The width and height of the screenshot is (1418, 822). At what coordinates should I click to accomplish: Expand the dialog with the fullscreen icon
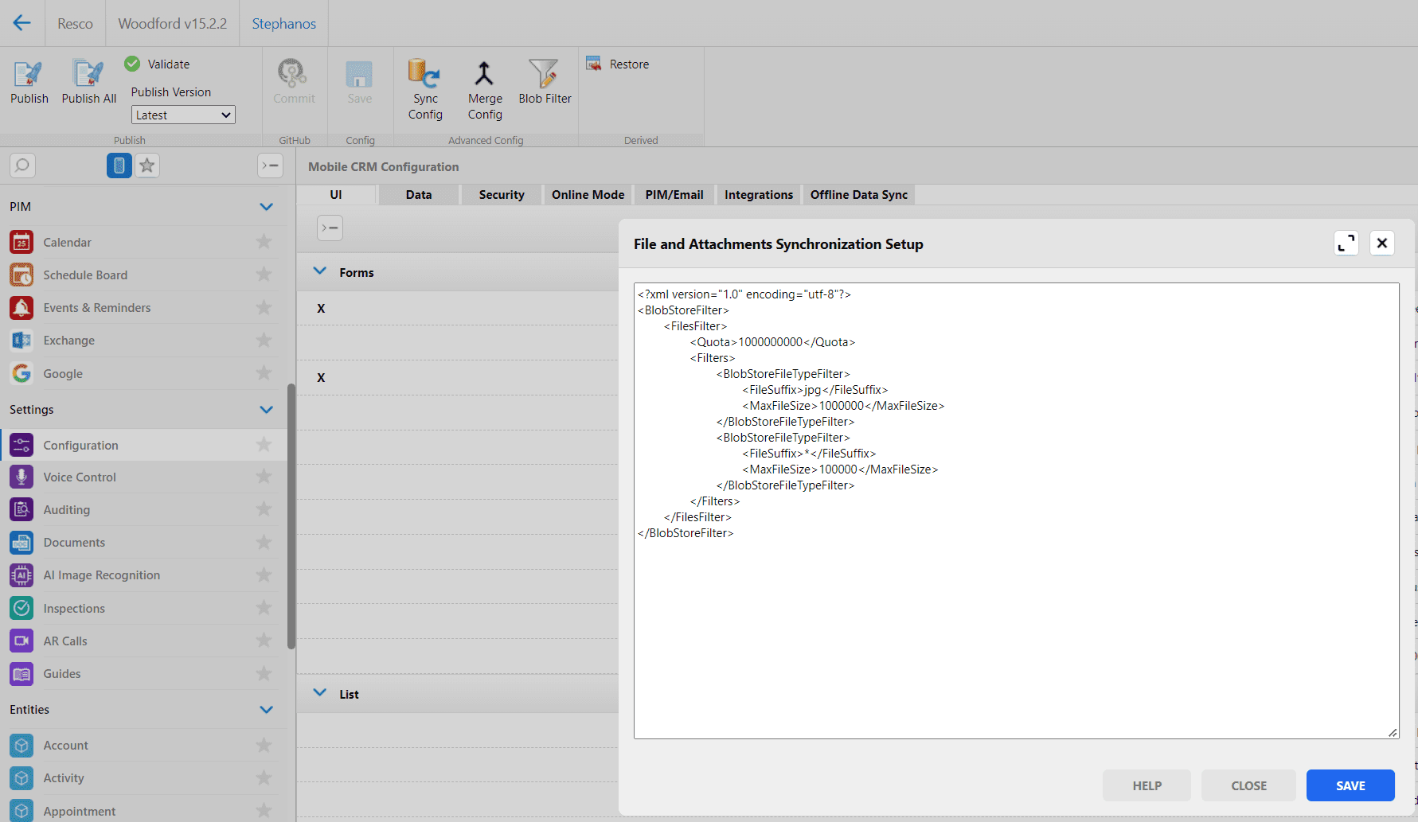coord(1346,243)
